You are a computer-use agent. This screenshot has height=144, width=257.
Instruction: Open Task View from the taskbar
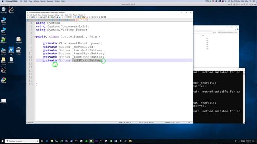(42, 141)
